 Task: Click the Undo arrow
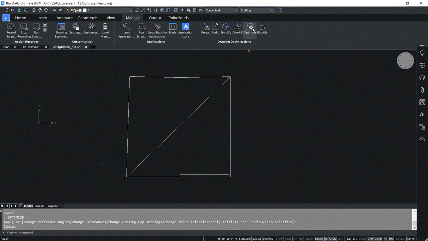pos(54,10)
